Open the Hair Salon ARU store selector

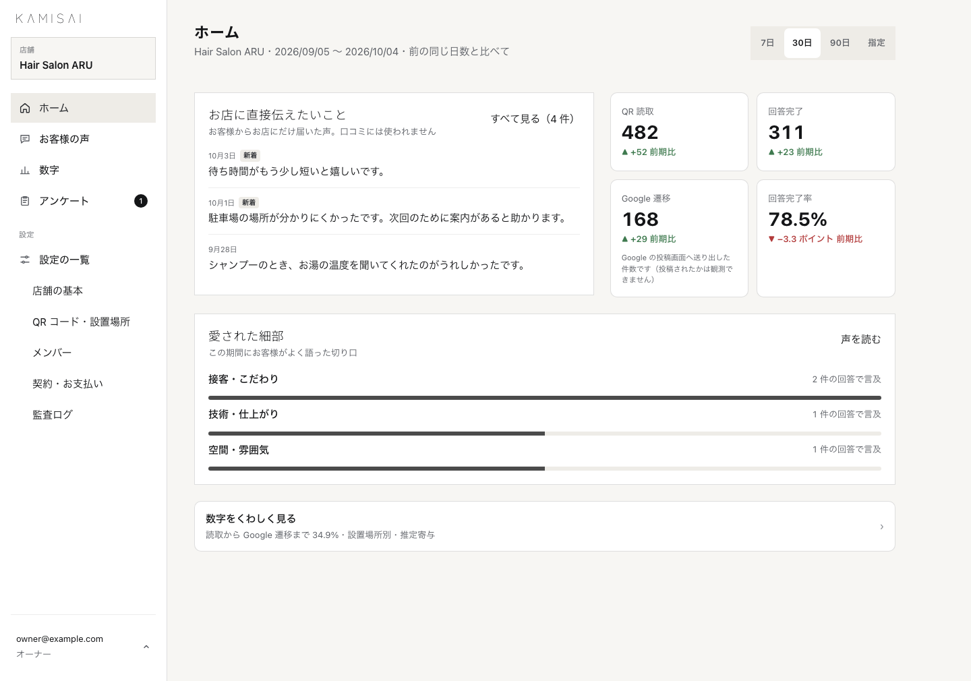coord(83,59)
